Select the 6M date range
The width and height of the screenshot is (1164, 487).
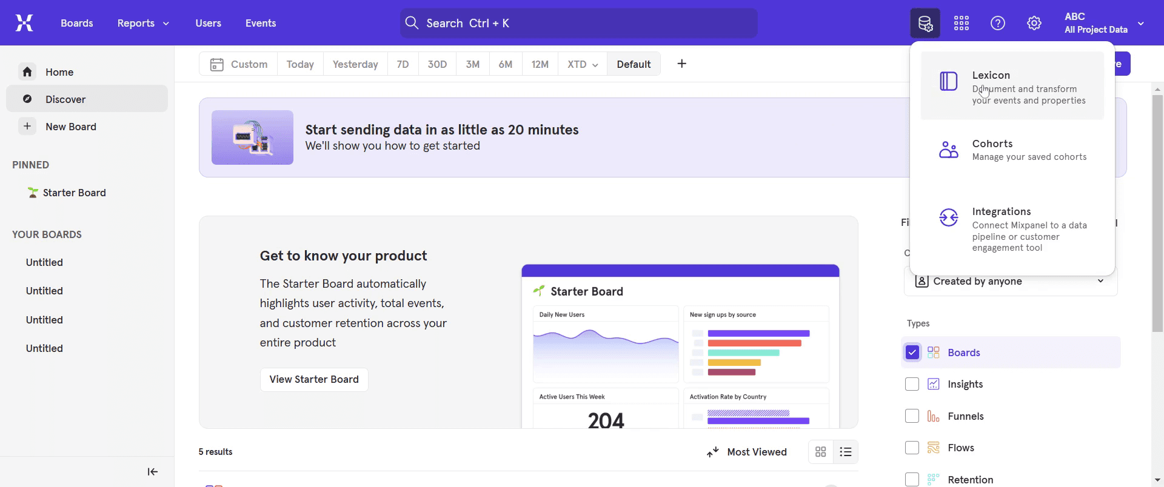[506, 64]
